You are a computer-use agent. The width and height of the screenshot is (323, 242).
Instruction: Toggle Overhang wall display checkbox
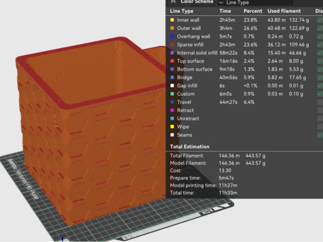[x=320, y=36]
